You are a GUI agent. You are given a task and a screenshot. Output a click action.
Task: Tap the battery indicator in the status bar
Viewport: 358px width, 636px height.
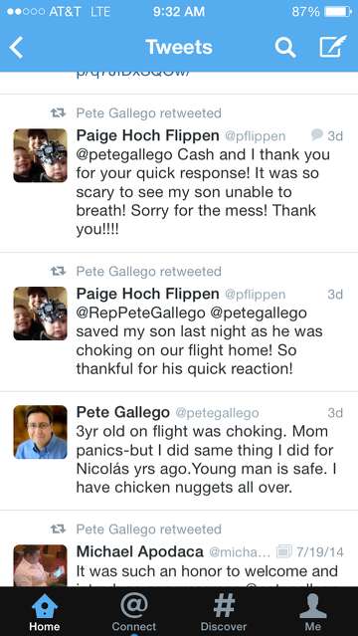[x=337, y=11]
